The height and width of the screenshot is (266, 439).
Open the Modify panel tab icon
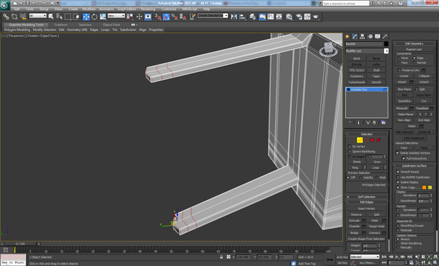[355, 36]
